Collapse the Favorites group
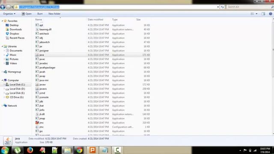The height and width of the screenshot is (154, 274). pos(2,21)
